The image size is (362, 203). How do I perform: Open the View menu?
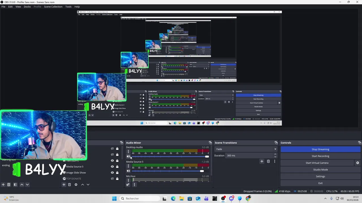click(x=18, y=6)
